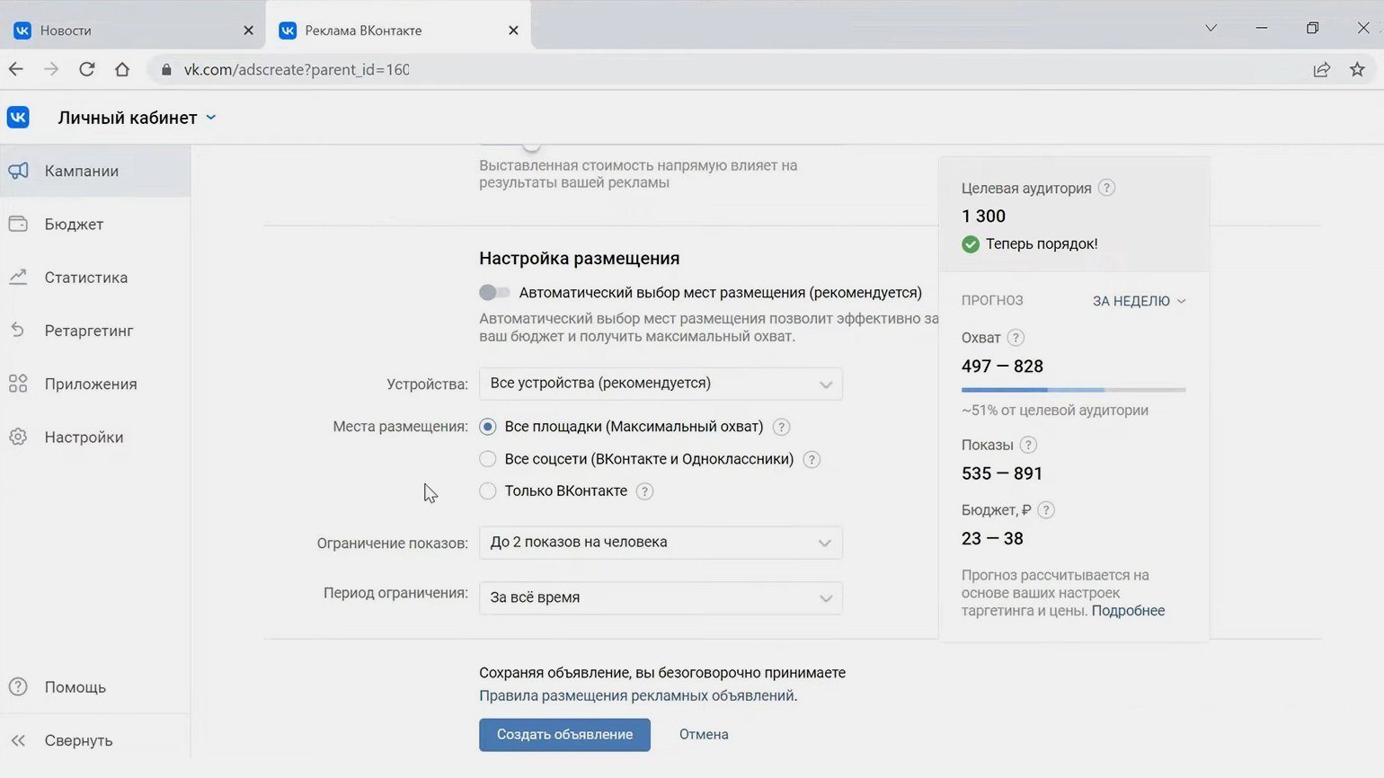Viewport: 1384px width, 778px height.
Task: Open the tab search dropdown arrow
Action: pos(1211,28)
